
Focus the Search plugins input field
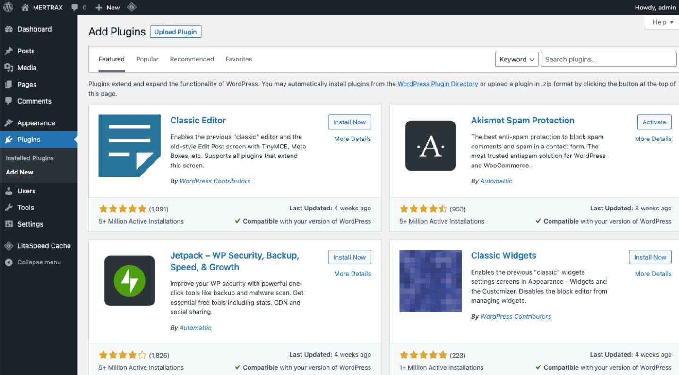(x=609, y=59)
